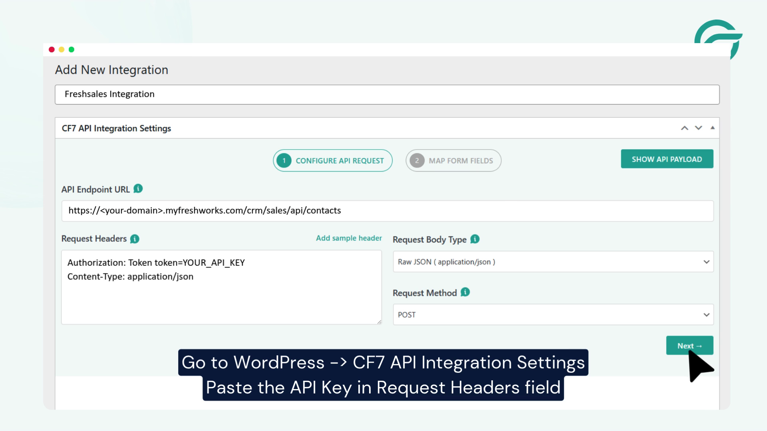The height and width of the screenshot is (431, 767).
Task: Click the info icon beside API Endpoint URL
Action: pyautogui.click(x=138, y=189)
